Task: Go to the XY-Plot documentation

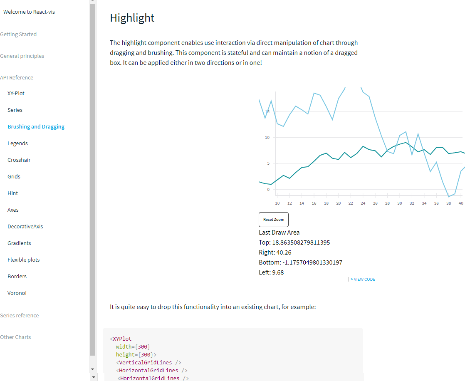Action: [x=16, y=93]
